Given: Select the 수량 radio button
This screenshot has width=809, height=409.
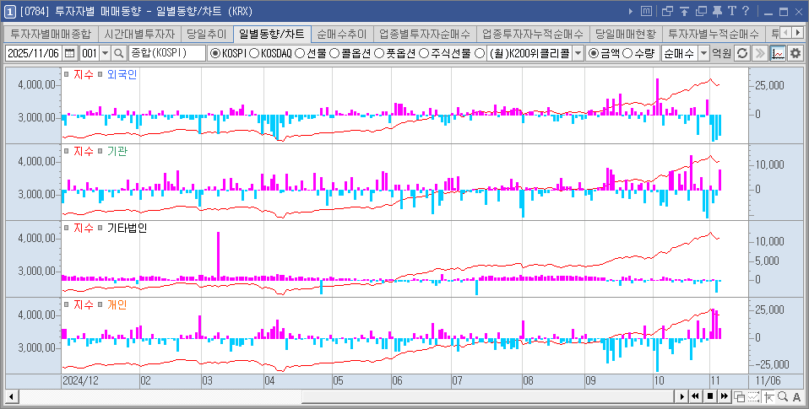Looking at the screenshot, I should 627,53.
